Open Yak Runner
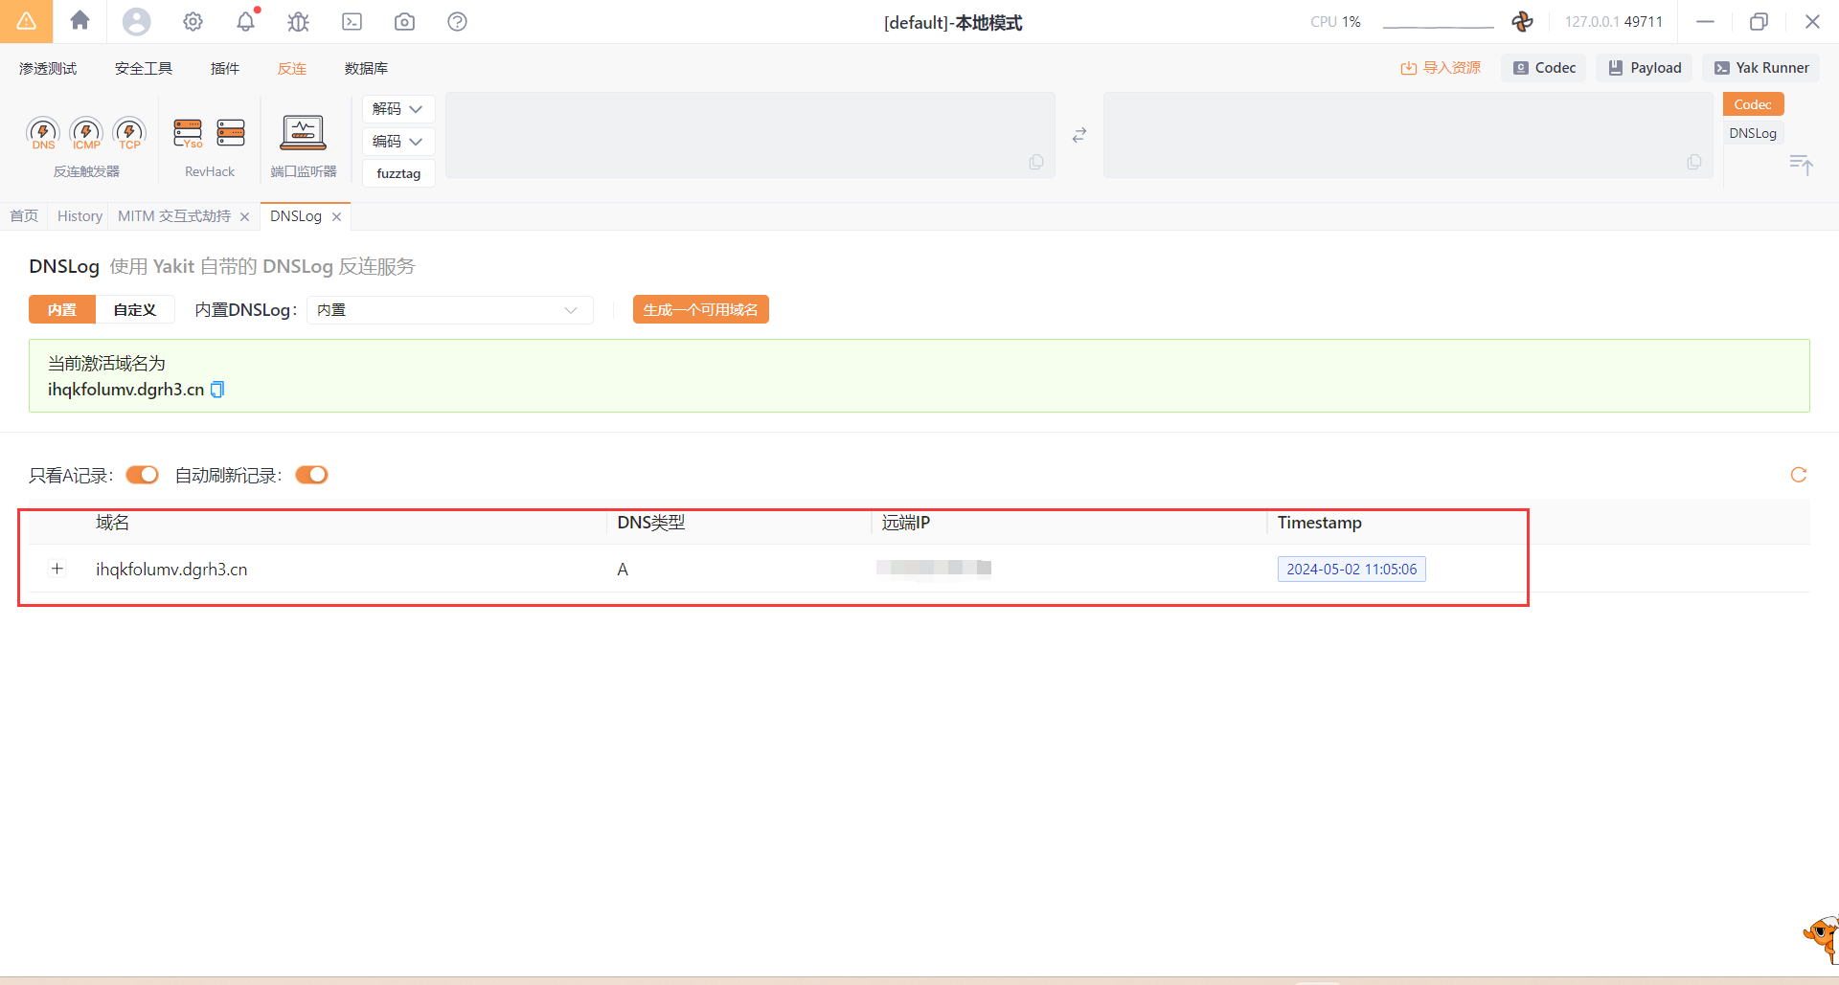Image resolution: width=1839 pixels, height=985 pixels. coord(1760,68)
